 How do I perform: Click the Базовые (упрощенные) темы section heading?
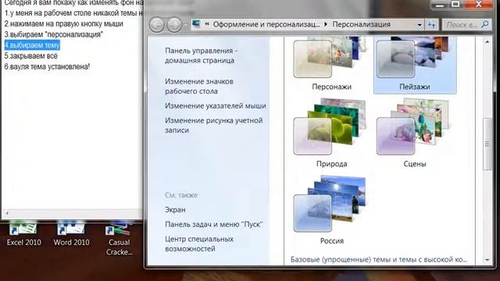[x=379, y=259]
